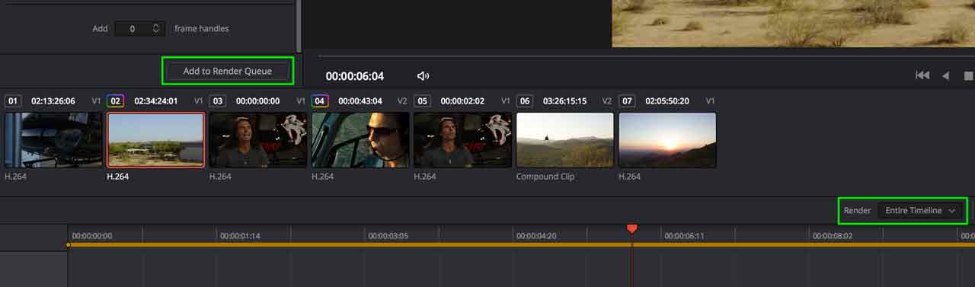Click clip number badge 01
This screenshot has height=287, width=975.
click(x=12, y=100)
